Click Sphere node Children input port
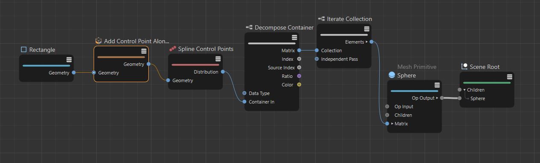Image resolution: width=540 pixels, height=163 pixels. pos(387,115)
